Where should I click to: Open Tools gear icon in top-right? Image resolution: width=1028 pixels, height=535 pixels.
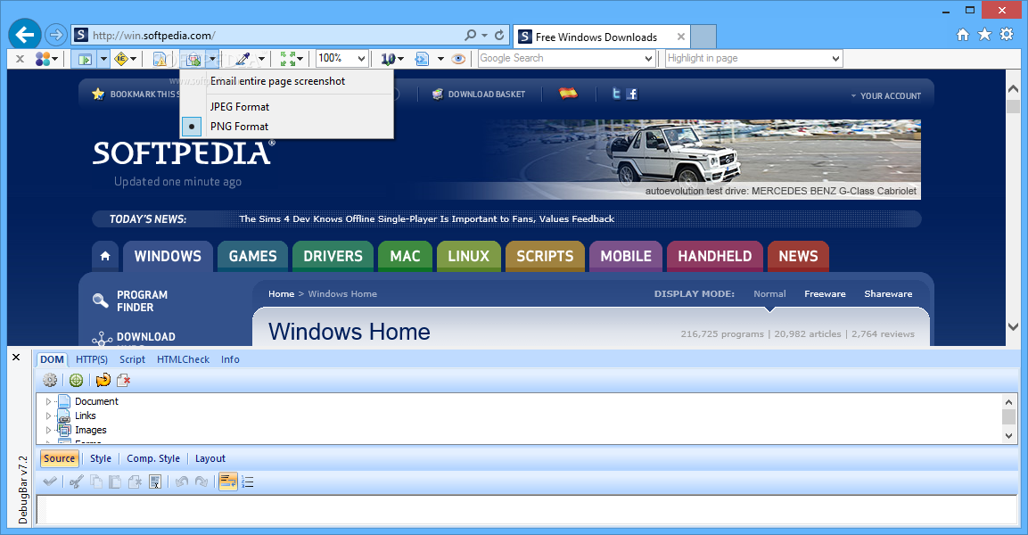1007,35
